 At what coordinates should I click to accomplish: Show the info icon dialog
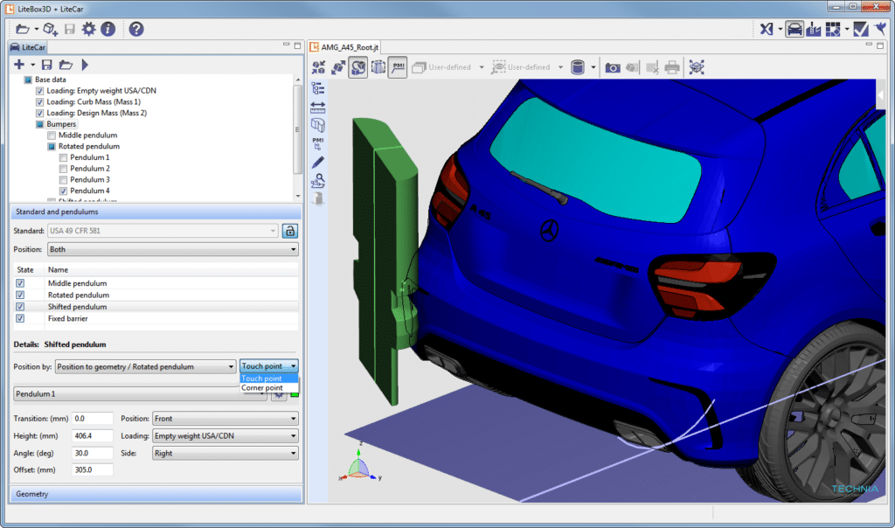(x=108, y=29)
